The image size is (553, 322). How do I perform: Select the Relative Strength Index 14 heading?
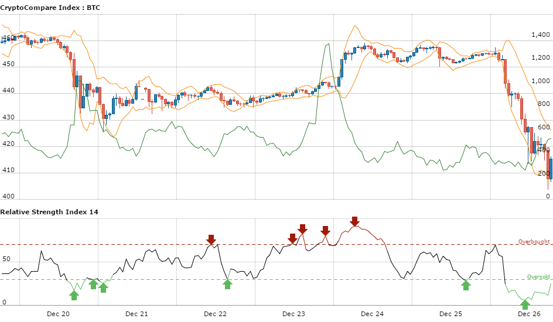point(49,211)
